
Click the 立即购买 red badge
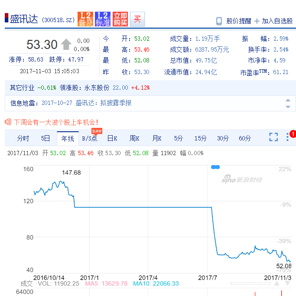coord(120,19)
